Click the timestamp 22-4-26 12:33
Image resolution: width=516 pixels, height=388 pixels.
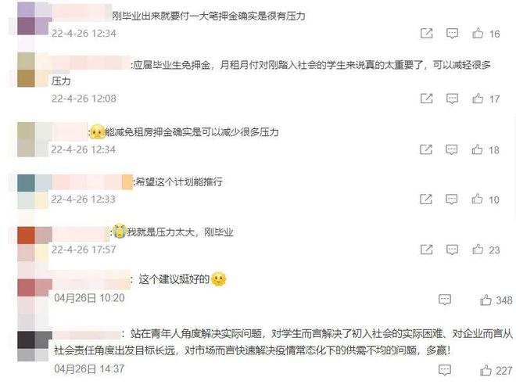pos(83,199)
